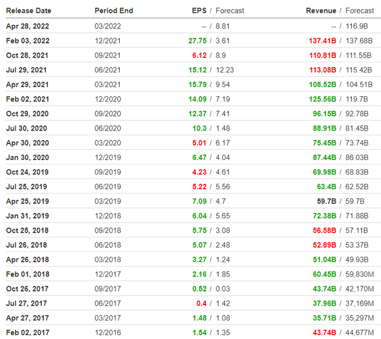Select the Oct 28, 2021 release date

pos(27,55)
